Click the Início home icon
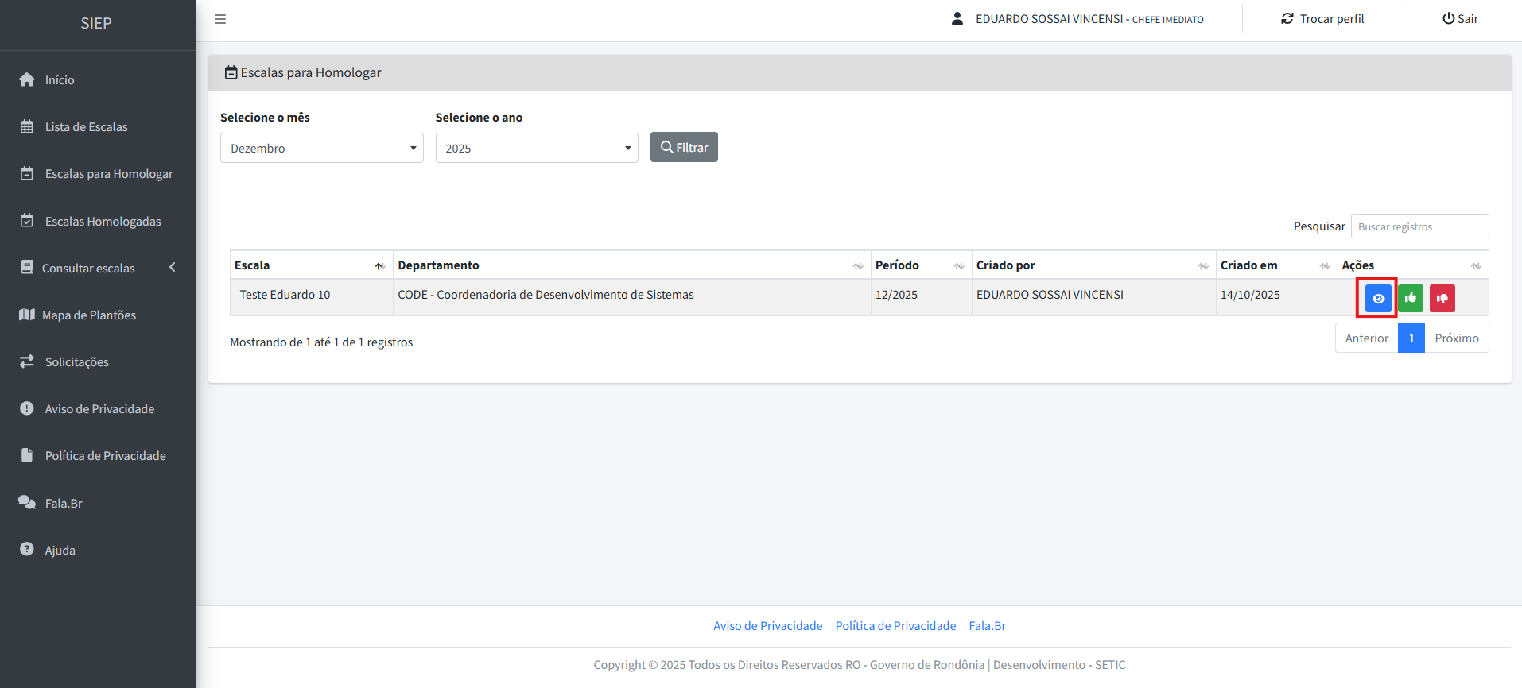 coord(27,80)
